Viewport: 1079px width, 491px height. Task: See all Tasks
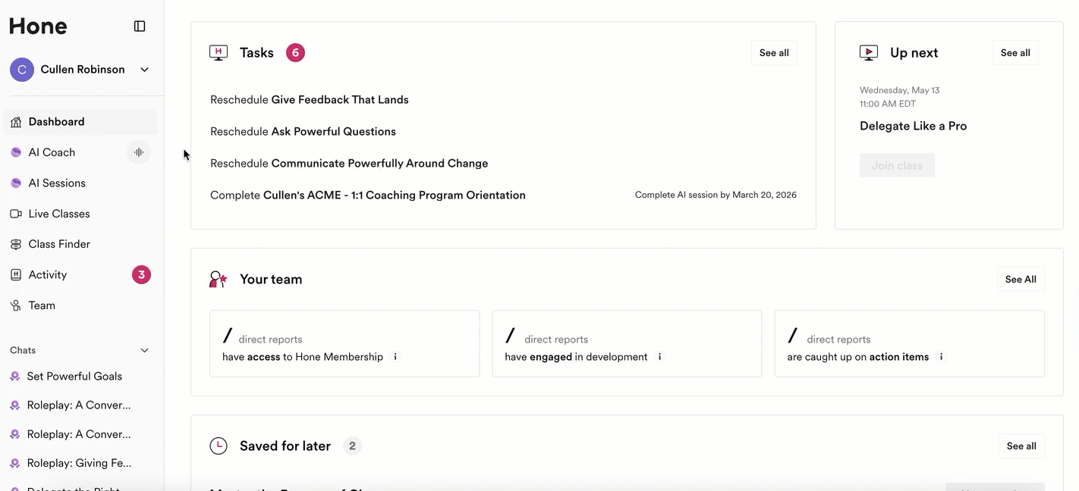click(774, 53)
